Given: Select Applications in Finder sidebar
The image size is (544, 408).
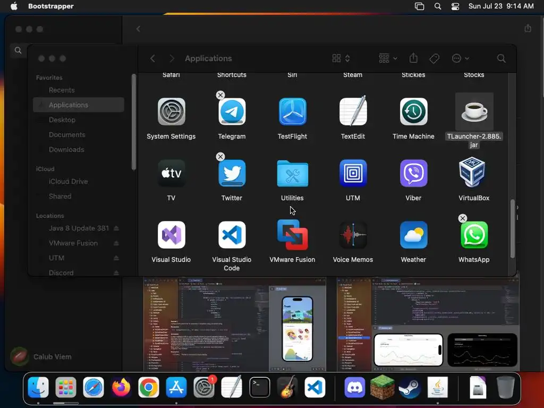Looking at the screenshot, I should [79, 105].
